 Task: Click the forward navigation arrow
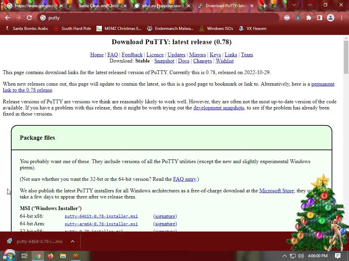point(18,18)
